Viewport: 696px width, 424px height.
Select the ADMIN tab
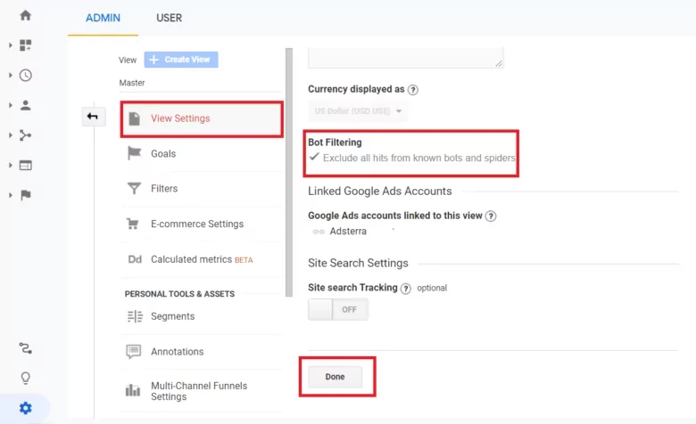click(x=103, y=18)
